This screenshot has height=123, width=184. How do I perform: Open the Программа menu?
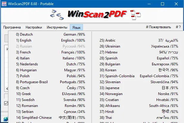[x=12, y=27]
